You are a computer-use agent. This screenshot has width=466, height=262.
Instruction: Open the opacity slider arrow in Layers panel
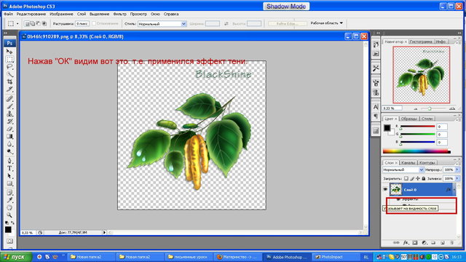tap(457, 170)
